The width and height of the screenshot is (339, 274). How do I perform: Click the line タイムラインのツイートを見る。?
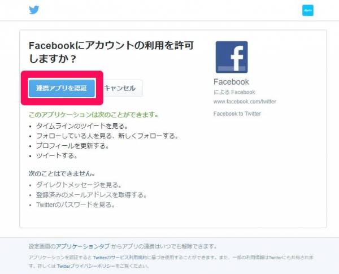(82, 126)
